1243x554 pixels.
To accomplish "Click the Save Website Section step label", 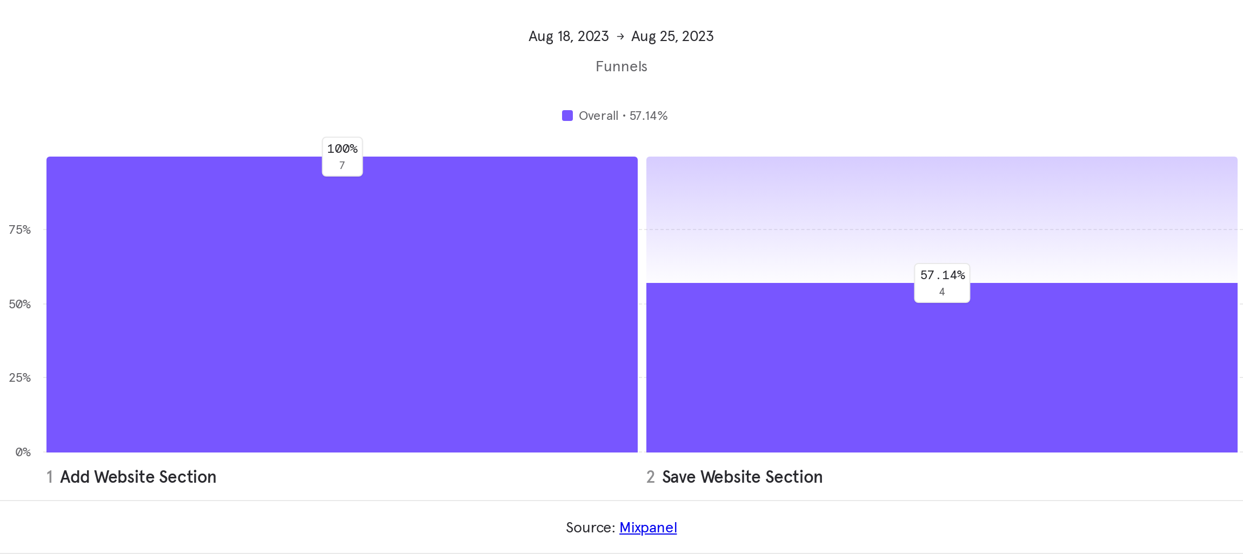I will coord(742,477).
